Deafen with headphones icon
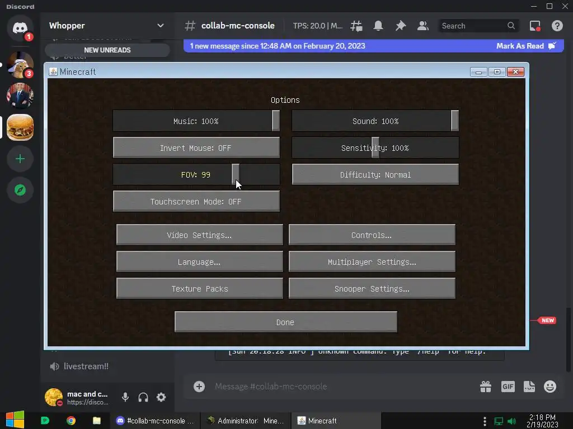The height and width of the screenshot is (429, 573). coord(143,397)
